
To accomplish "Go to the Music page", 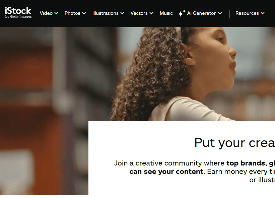I will (x=166, y=13).
